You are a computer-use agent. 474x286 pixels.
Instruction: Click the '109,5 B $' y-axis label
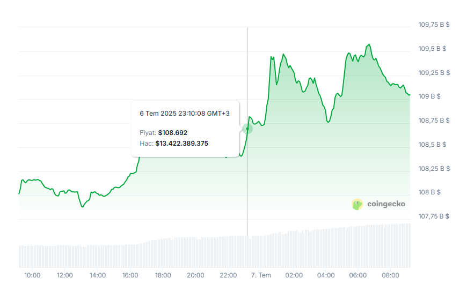coord(432,49)
